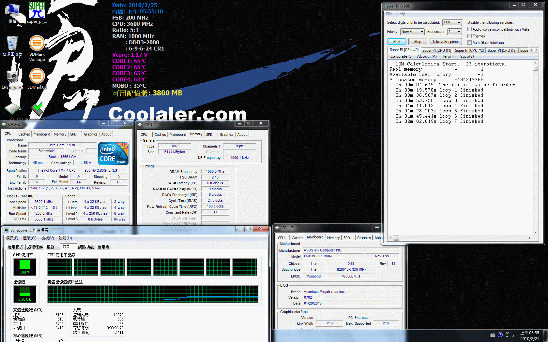Viewport: 548px width, 342px height.
Task: Enable the Themes checkbox in Hyper PI
Action: [x=470, y=36]
